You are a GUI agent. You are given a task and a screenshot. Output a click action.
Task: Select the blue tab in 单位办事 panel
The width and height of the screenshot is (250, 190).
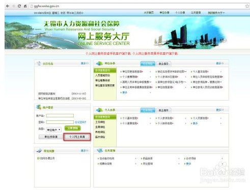[148, 64]
